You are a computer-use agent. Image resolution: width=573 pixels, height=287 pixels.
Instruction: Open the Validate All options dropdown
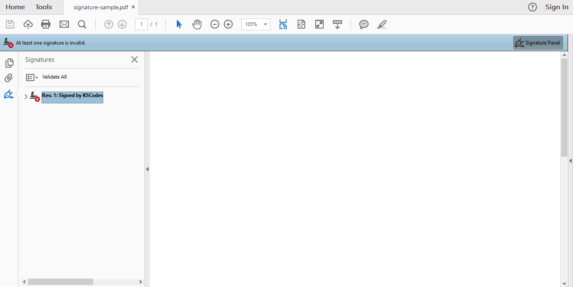[x=36, y=77]
